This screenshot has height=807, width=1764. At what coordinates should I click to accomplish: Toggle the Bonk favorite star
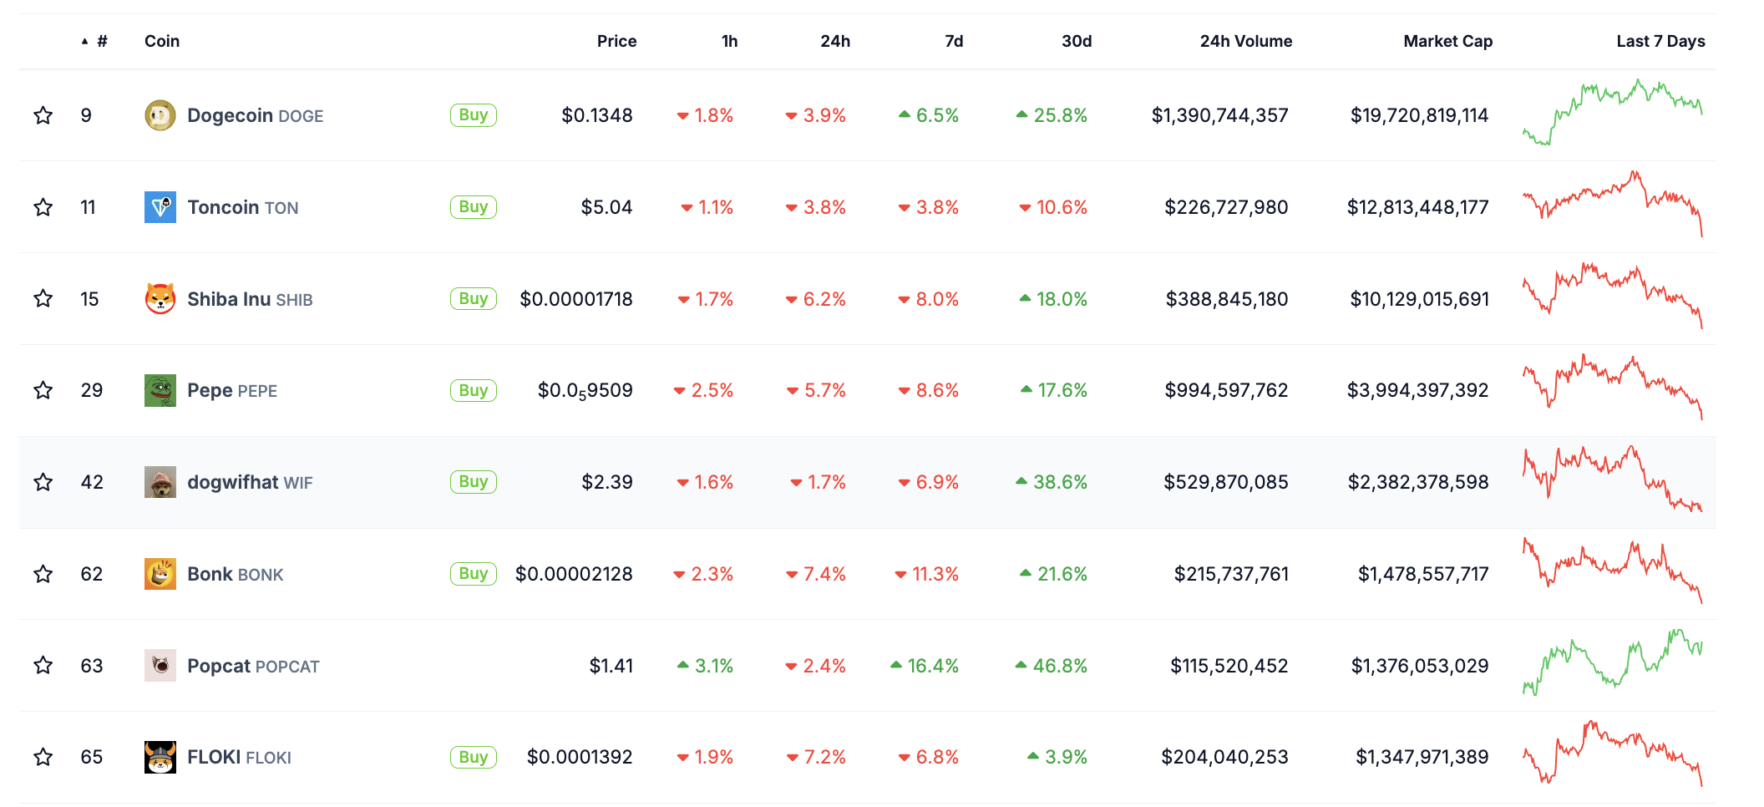tap(43, 574)
